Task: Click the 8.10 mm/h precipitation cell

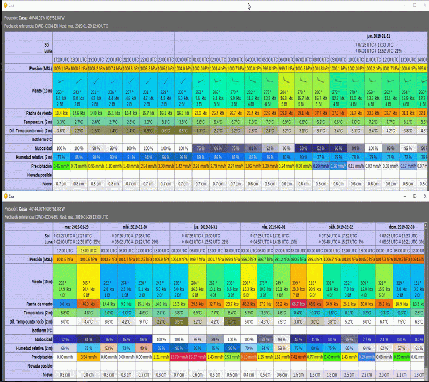Action: coord(249,357)
